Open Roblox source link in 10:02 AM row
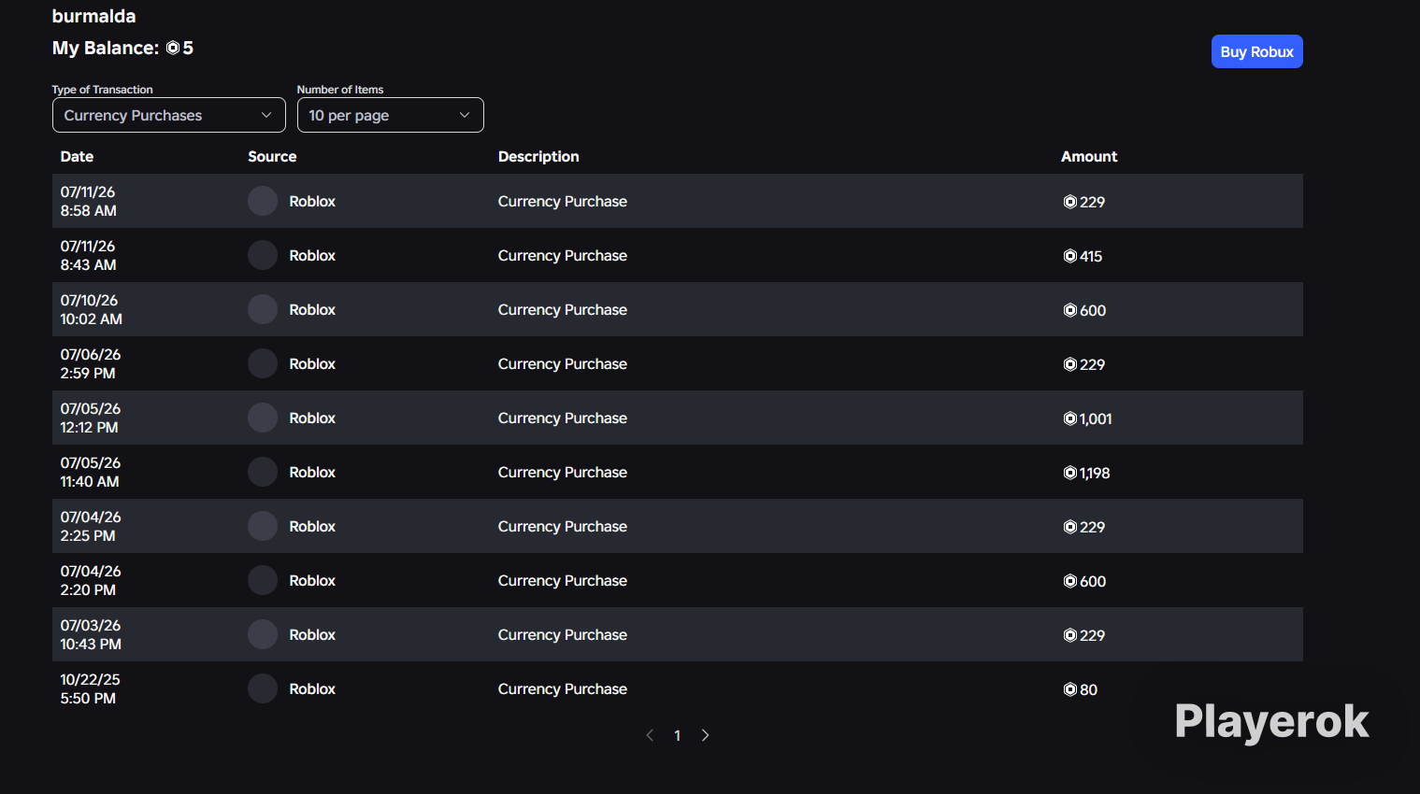Viewport: 1420px width, 794px height. click(x=312, y=309)
